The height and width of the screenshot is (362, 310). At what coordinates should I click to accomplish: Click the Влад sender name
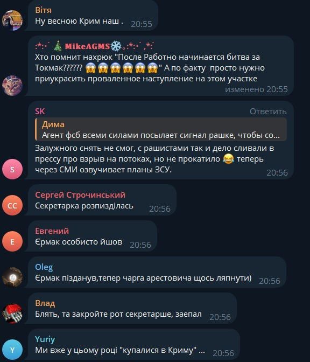click(x=45, y=303)
